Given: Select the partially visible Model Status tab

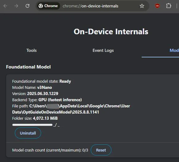Looking at the screenshot, I should point(174,50).
